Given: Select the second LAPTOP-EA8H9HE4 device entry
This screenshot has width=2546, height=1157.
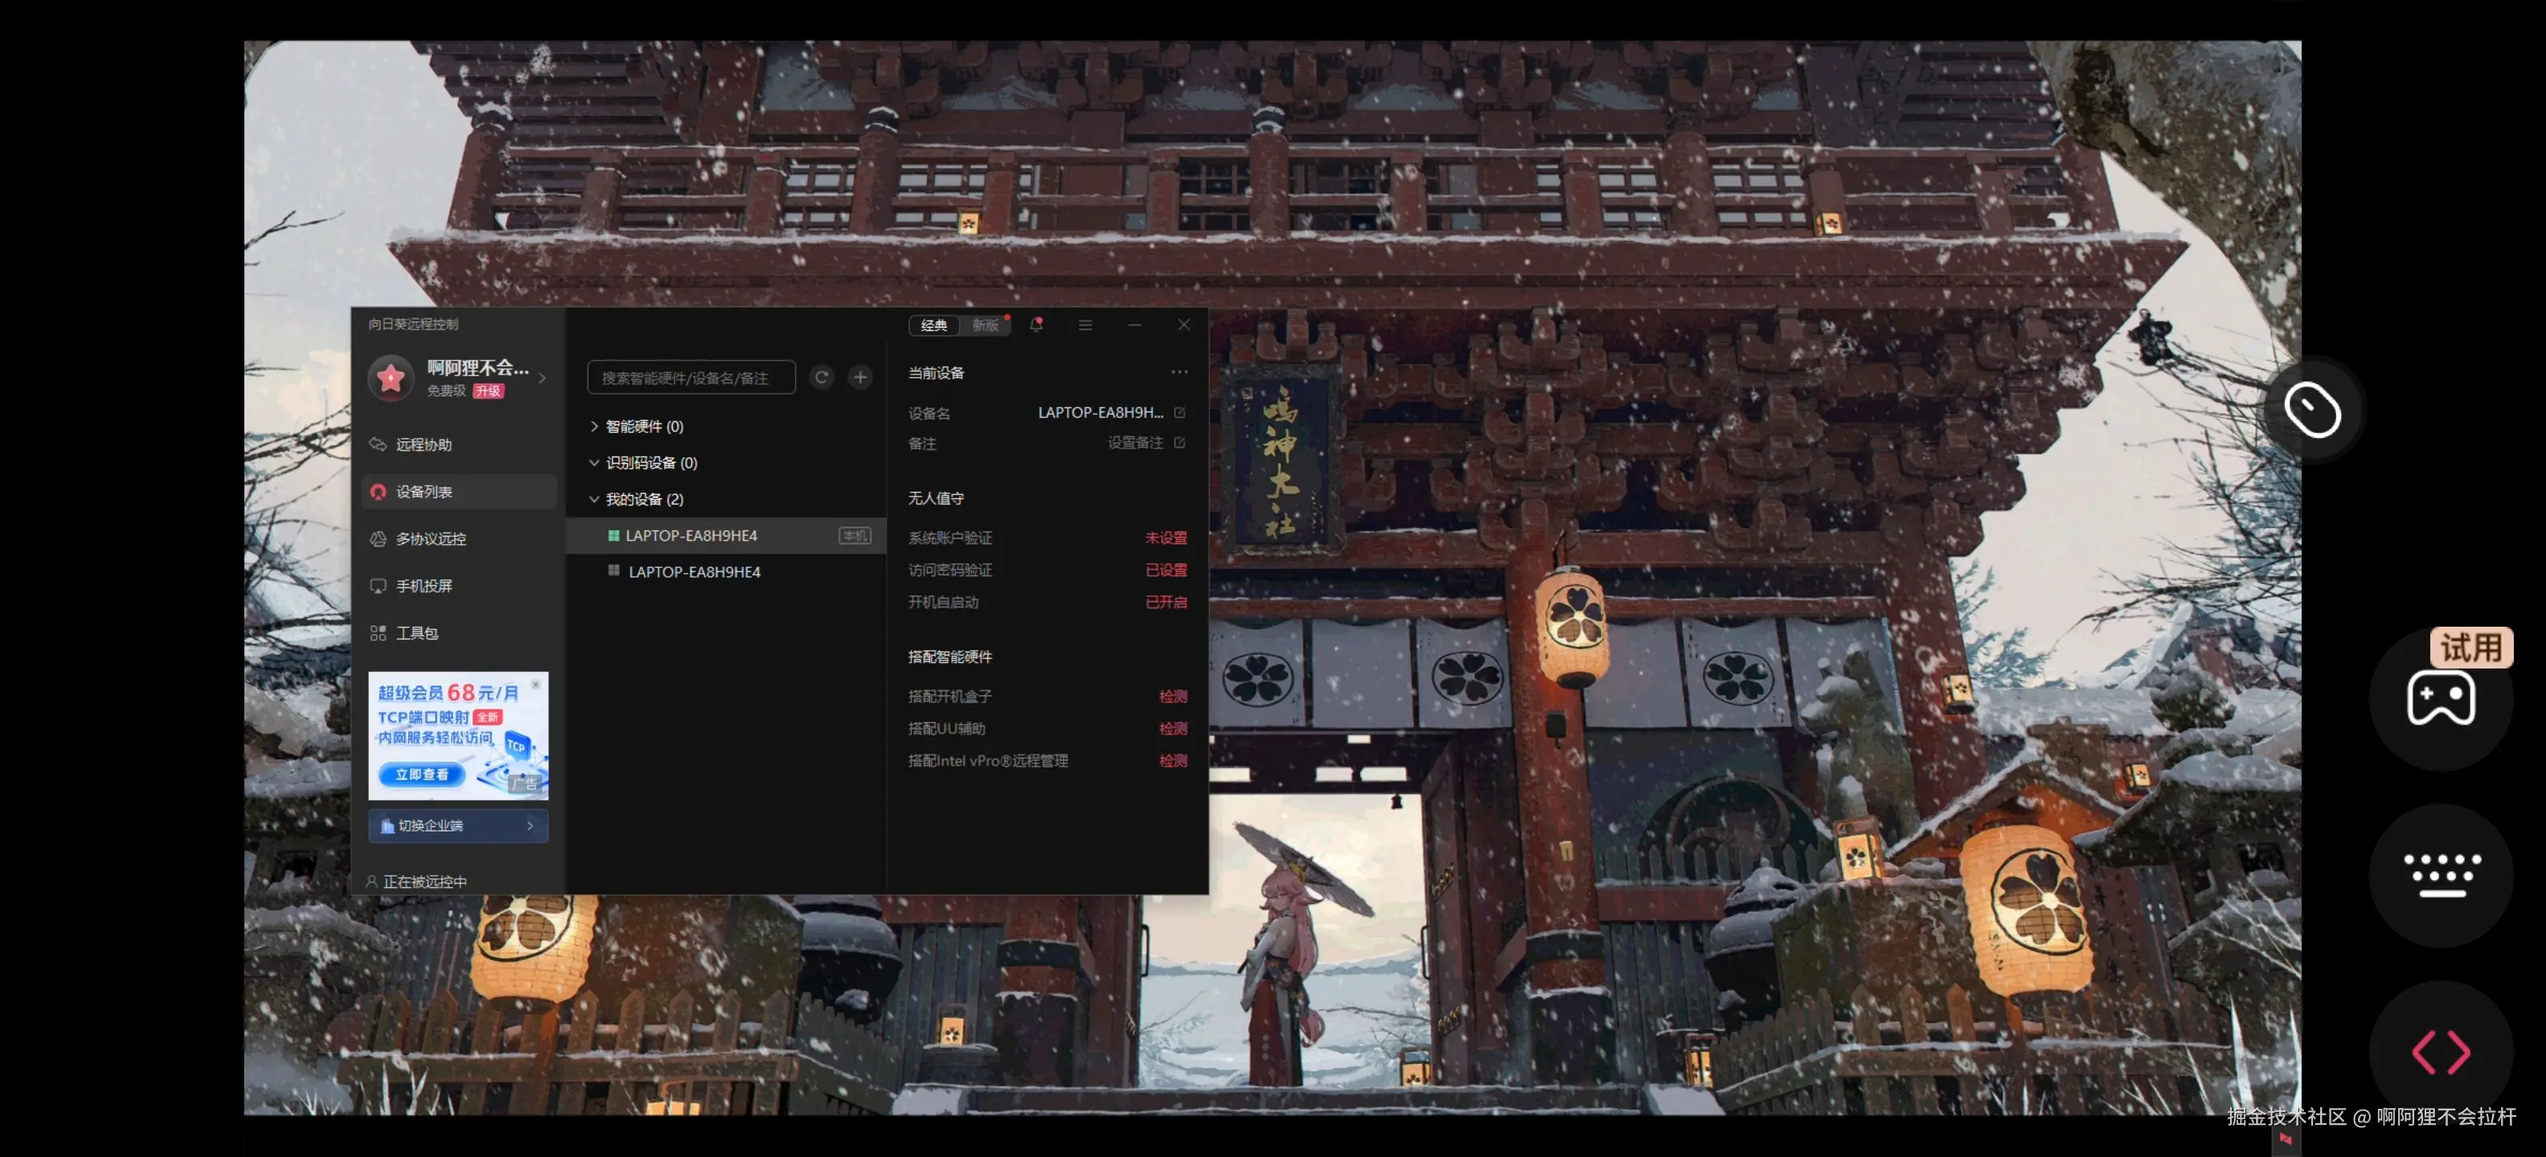Looking at the screenshot, I should click(x=694, y=572).
